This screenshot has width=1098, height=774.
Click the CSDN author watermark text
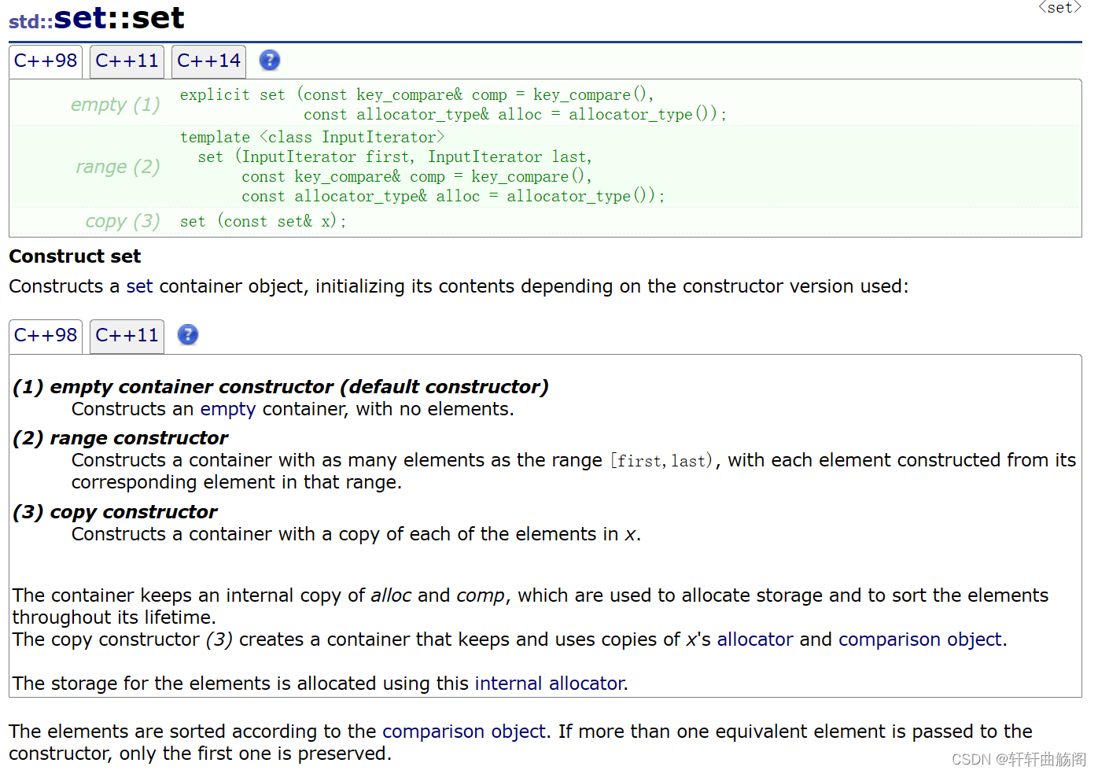point(1019,760)
